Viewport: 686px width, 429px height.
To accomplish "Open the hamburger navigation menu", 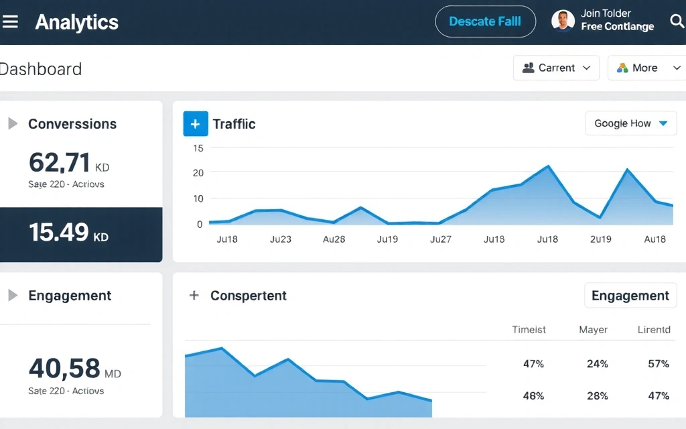I will click(10, 21).
